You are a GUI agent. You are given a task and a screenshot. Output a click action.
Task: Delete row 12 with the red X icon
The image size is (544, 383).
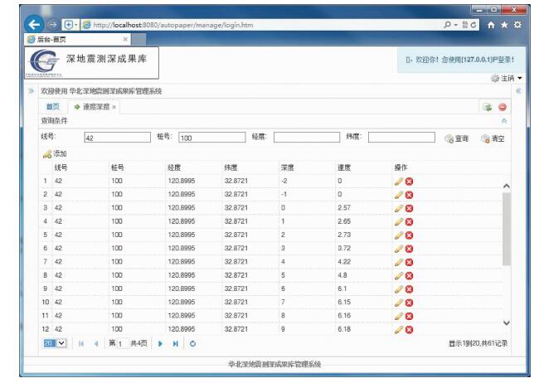(409, 329)
